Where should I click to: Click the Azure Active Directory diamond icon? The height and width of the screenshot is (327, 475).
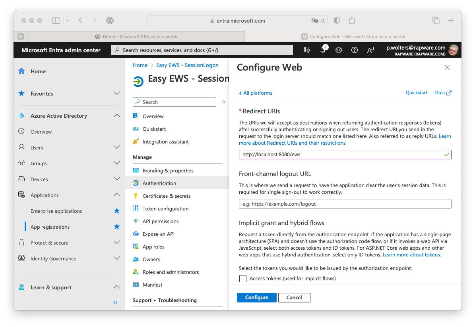[21, 116]
